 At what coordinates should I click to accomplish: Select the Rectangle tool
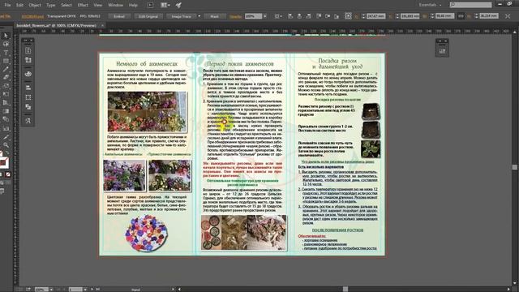click(x=6, y=61)
